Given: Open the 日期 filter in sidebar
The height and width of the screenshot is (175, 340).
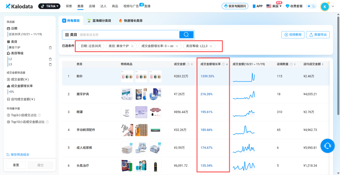Looking at the screenshot, I should 12,28.
